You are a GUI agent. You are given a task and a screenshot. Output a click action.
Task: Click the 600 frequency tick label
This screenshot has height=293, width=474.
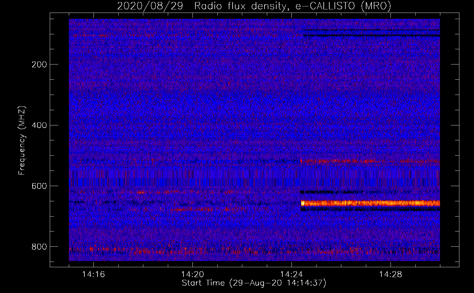click(x=39, y=186)
